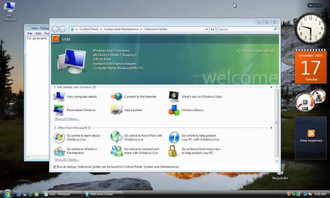Viewport: 330px width, 198px height.
Task: Click Control Panel in the breadcrumb
Action: [89, 29]
